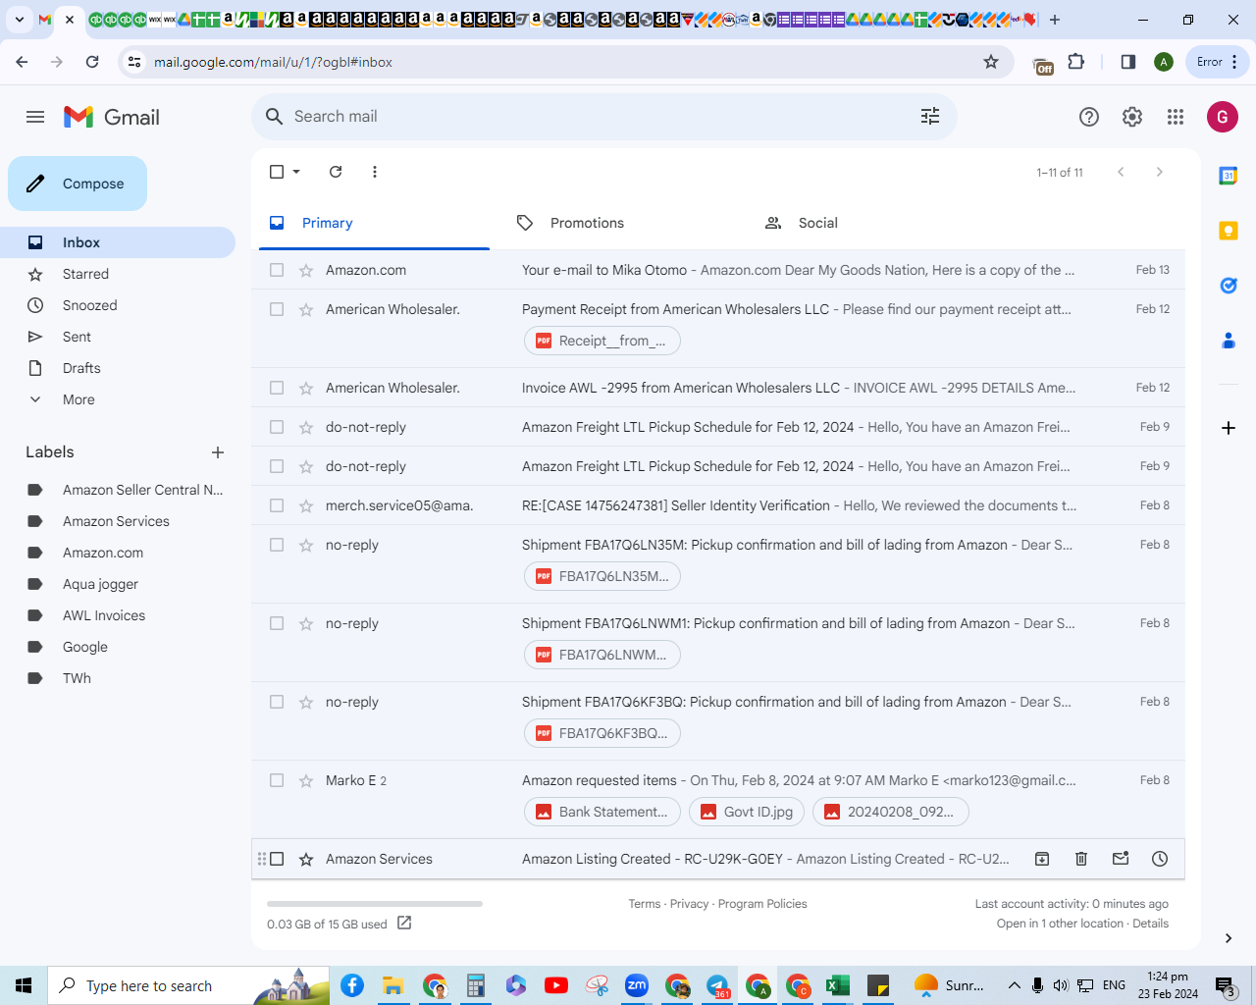
Task: Open the More options three-dot menu
Action: coord(375,172)
